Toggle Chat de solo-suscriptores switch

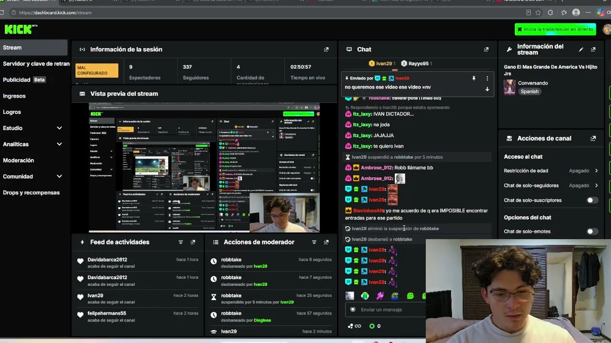pos(591,201)
